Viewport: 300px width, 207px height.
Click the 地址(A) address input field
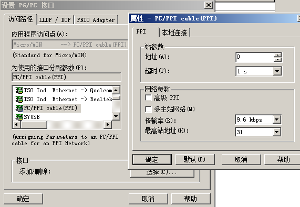pyautogui.click(x=255, y=57)
